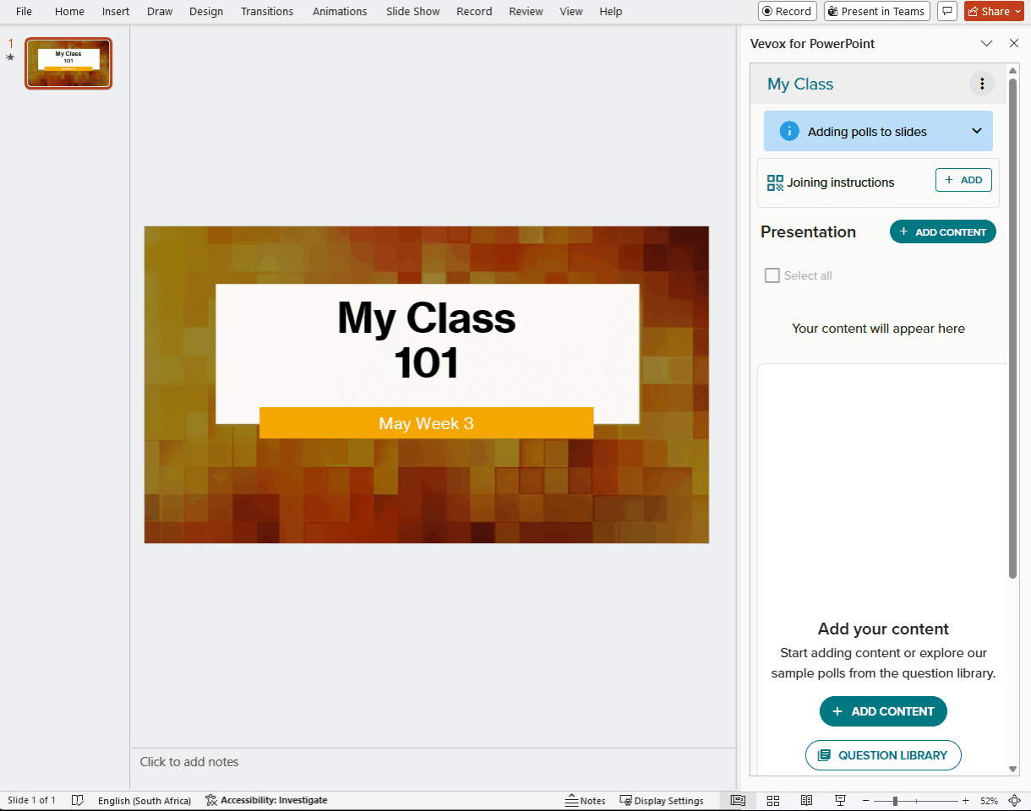The height and width of the screenshot is (811, 1031).
Task: Open the Record ribbon tab
Action: [474, 11]
